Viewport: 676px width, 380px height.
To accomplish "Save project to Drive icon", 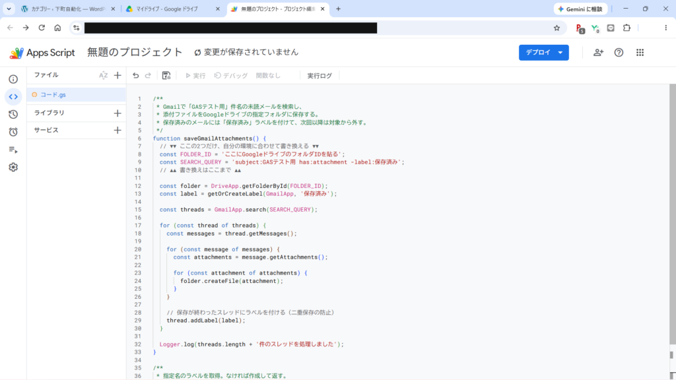I will tap(166, 75).
